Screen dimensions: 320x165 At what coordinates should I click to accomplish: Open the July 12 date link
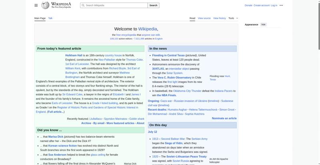coord(152,132)
